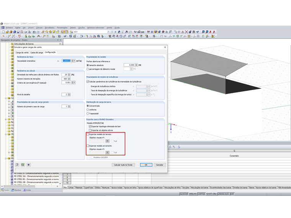
Task: Toggle Calcular parâmetros de turbulência checkbox
Action: [x=88, y=81]
